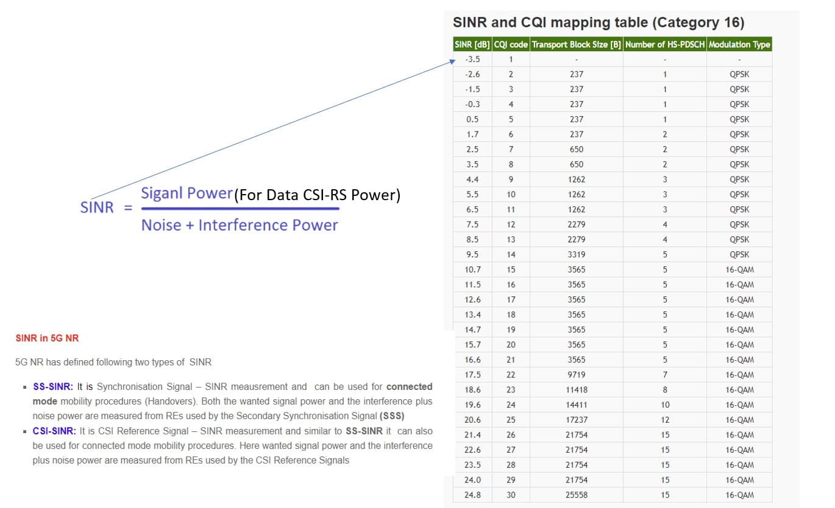Click CQI code 25 in the 20.6 row
This screenshot has width=835, height=508.
[x=511, y=420]
